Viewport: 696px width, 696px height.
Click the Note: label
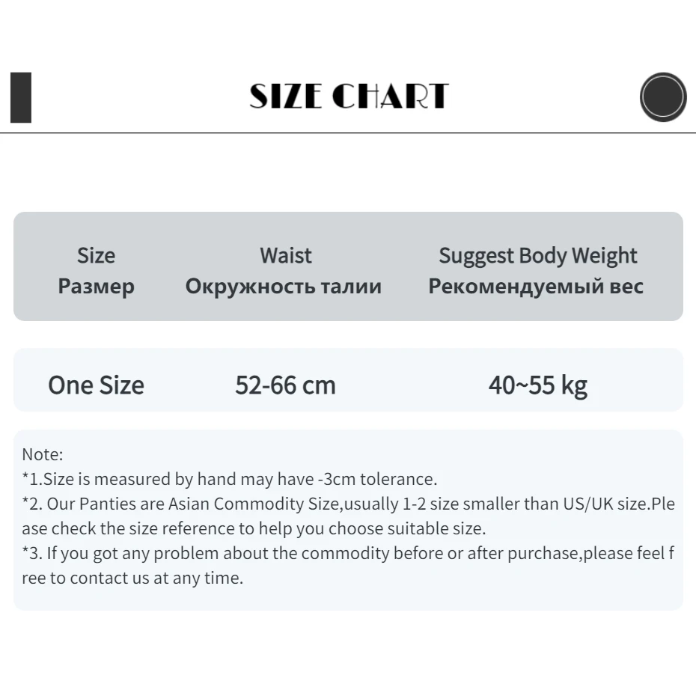coord(43,454)
